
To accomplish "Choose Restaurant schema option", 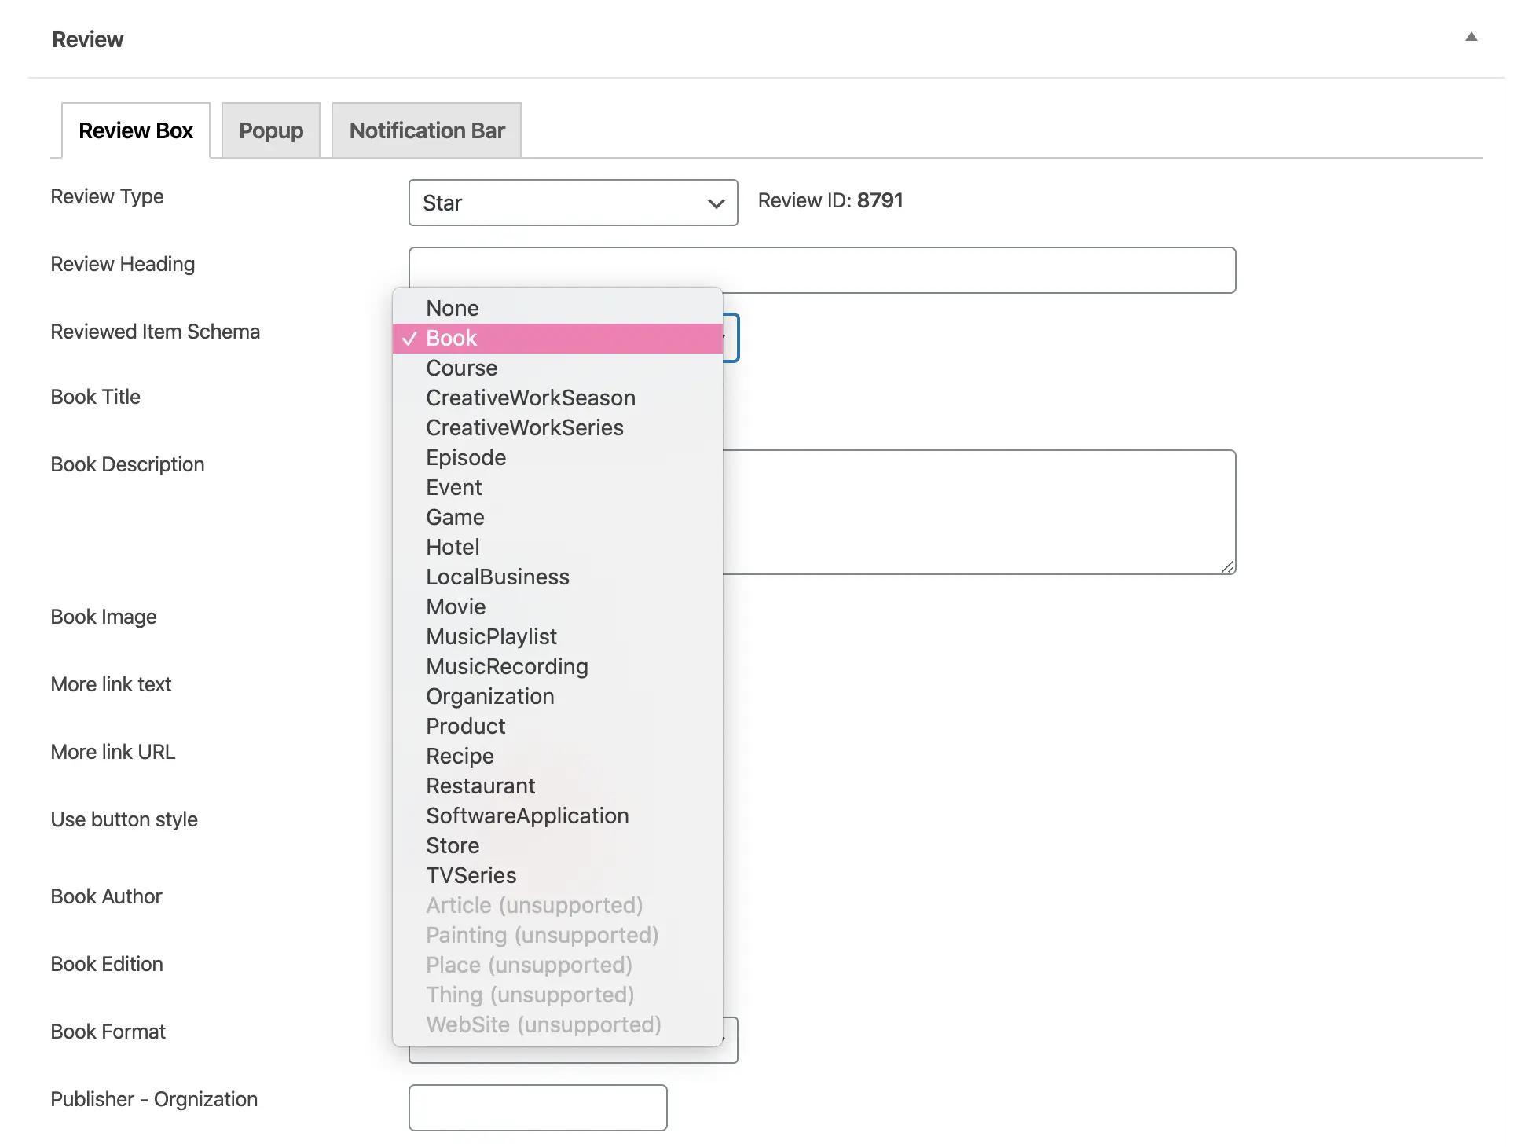I will click(557, 786).
